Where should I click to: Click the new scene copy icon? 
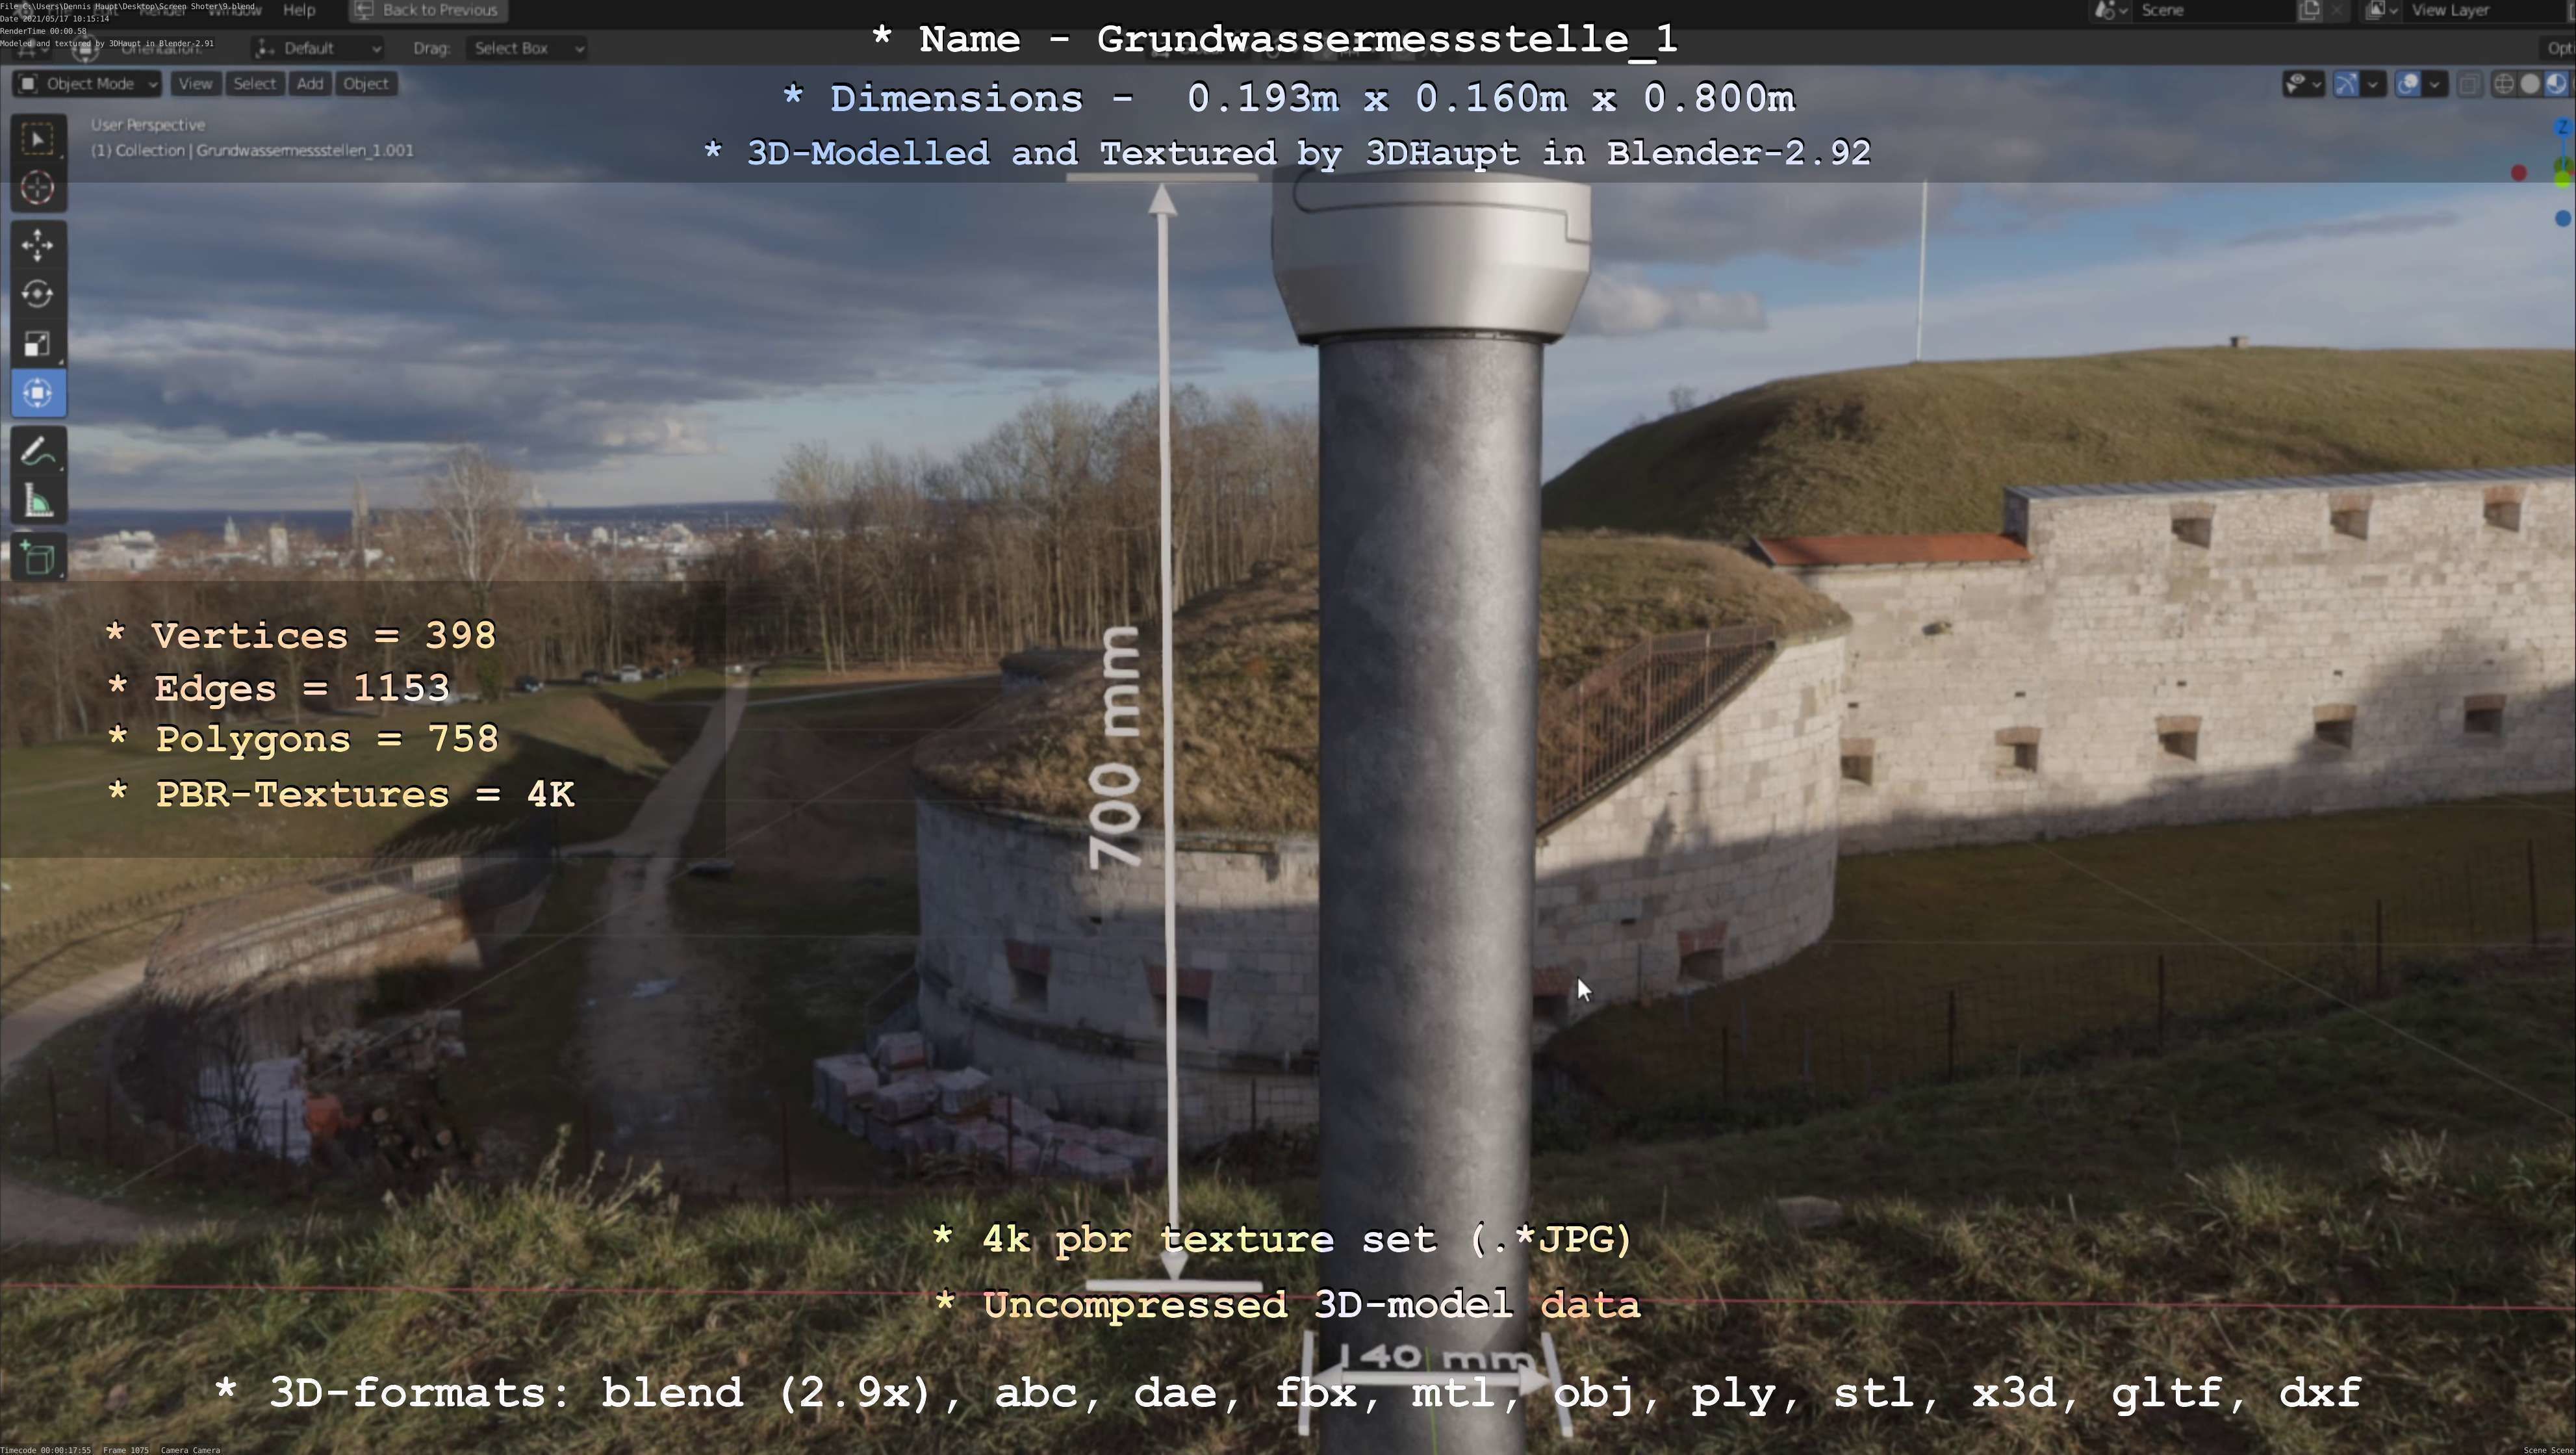coord(2309,10)
